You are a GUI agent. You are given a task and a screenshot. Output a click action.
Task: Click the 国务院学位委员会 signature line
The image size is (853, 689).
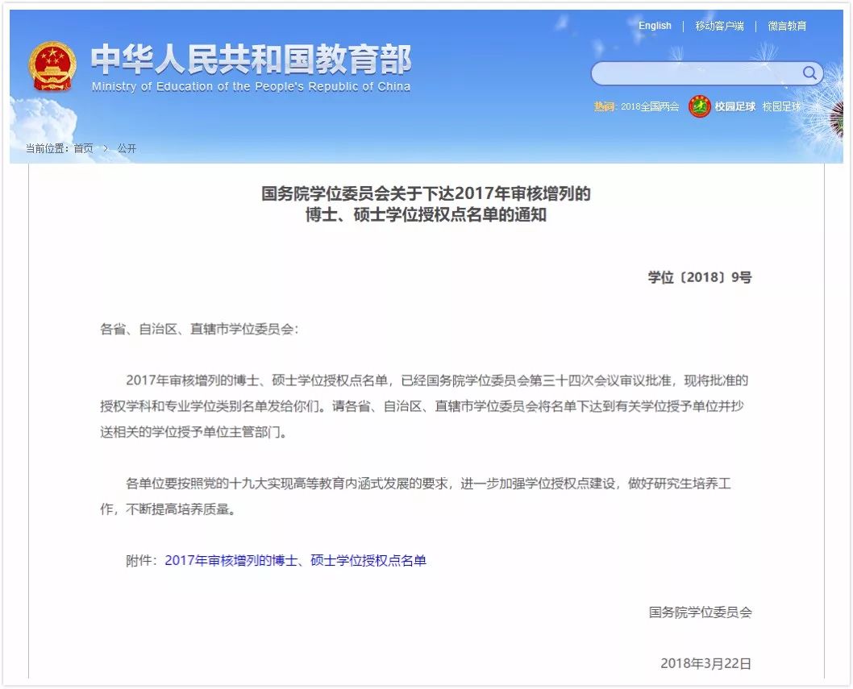(x=700, y=612)
